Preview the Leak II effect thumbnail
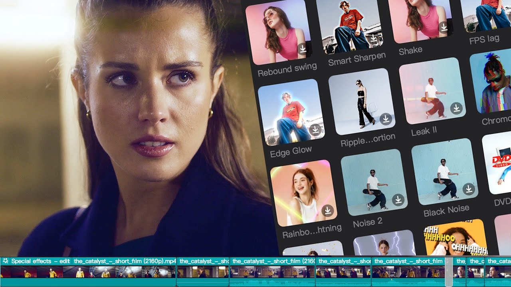This screenshot has height=287, width=511. coord(432,91)
